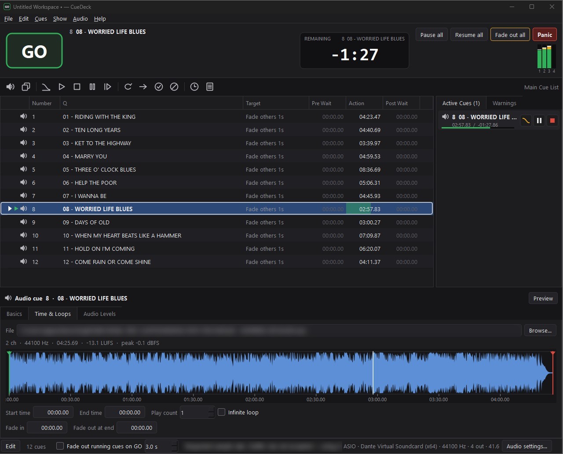Stop the active cue with the red square
Viewport: 563px width, 454px height.
tap(553, 121)
